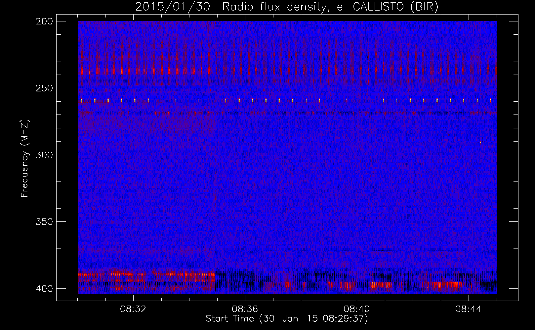Click the '200' frequency axis label
The width and height of the screenshot is (535, 330).
[44, 21]
